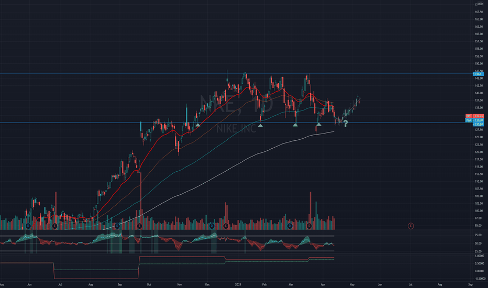Select the support arrow marker in late March
Image resolution: width=488 pixels, height=288 pixels.
(x=319, y=125)
